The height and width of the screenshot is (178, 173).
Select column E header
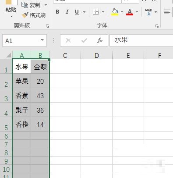click(x=128, y=55)
